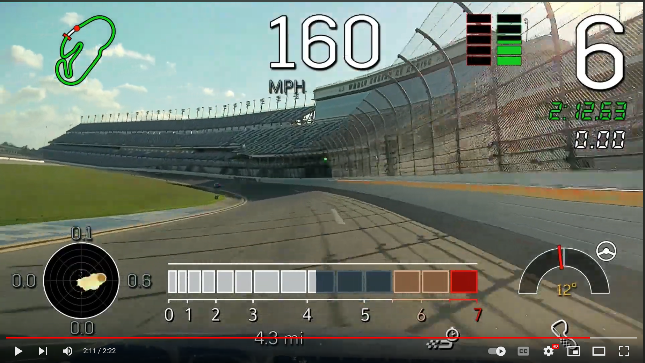Image resolution: width=645 pixels, height=363 pixels.
Task: Click the 2:11 / 2:22 time display
Action: (x=99, y=351)
